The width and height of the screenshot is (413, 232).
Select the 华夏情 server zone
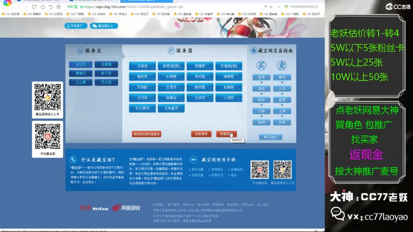tap(106, 65)
